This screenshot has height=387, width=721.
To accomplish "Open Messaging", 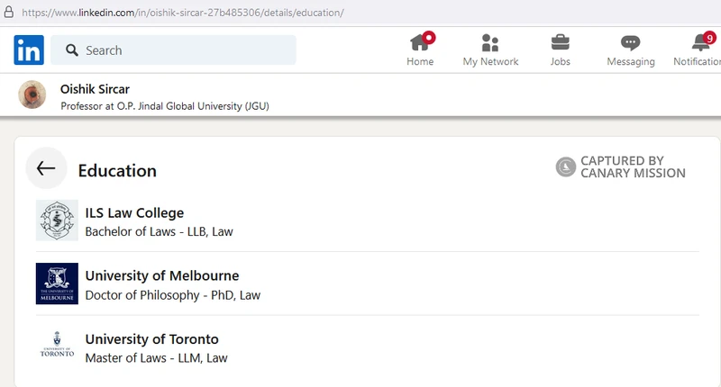I will tap(630, 50).
